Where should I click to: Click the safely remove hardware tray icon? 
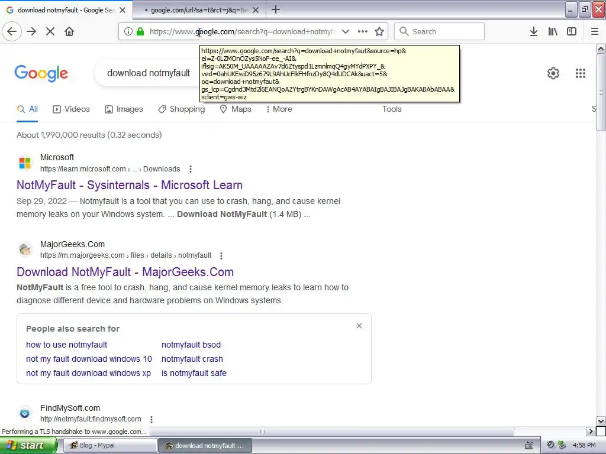(x=562, y=445)
